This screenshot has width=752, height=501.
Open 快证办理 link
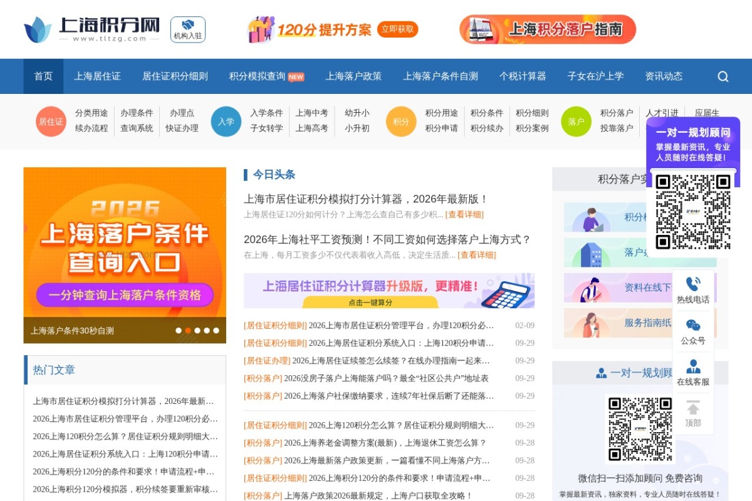[x=182, y=128]
